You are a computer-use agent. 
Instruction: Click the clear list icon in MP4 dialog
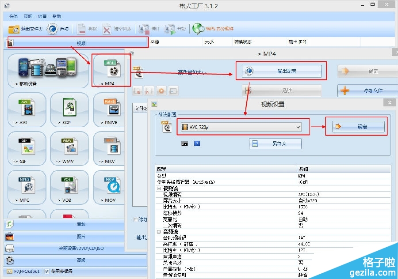tap(149, 91)
